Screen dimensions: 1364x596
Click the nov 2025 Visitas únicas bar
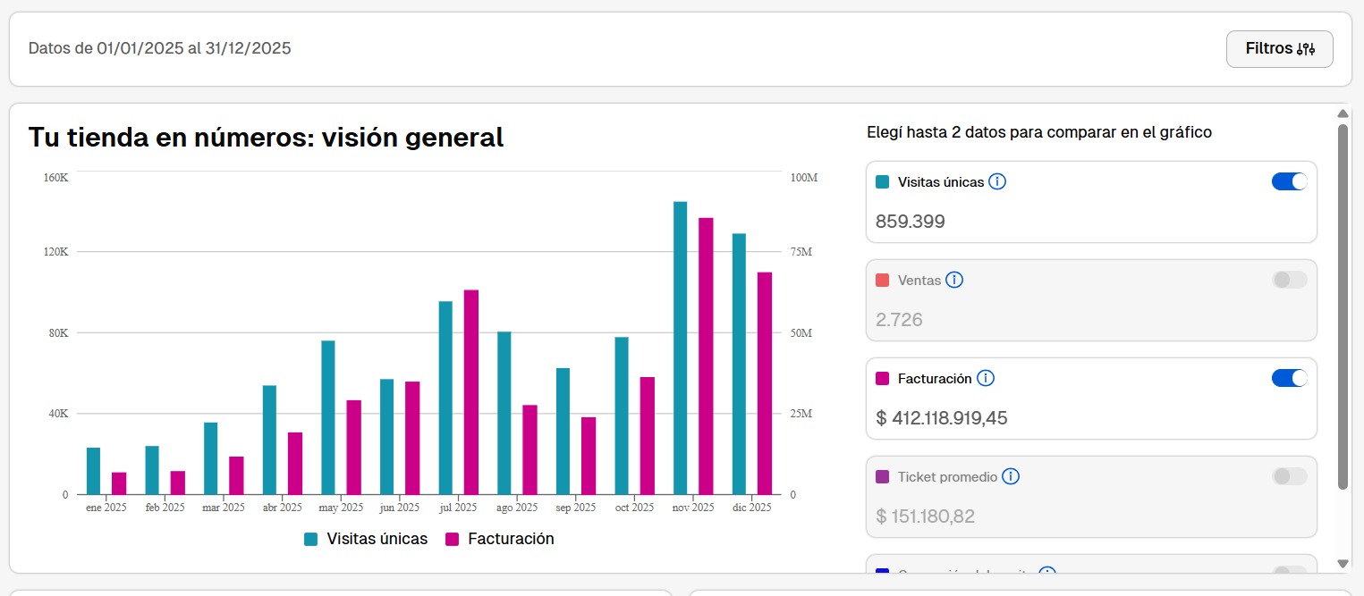point(680,348)
